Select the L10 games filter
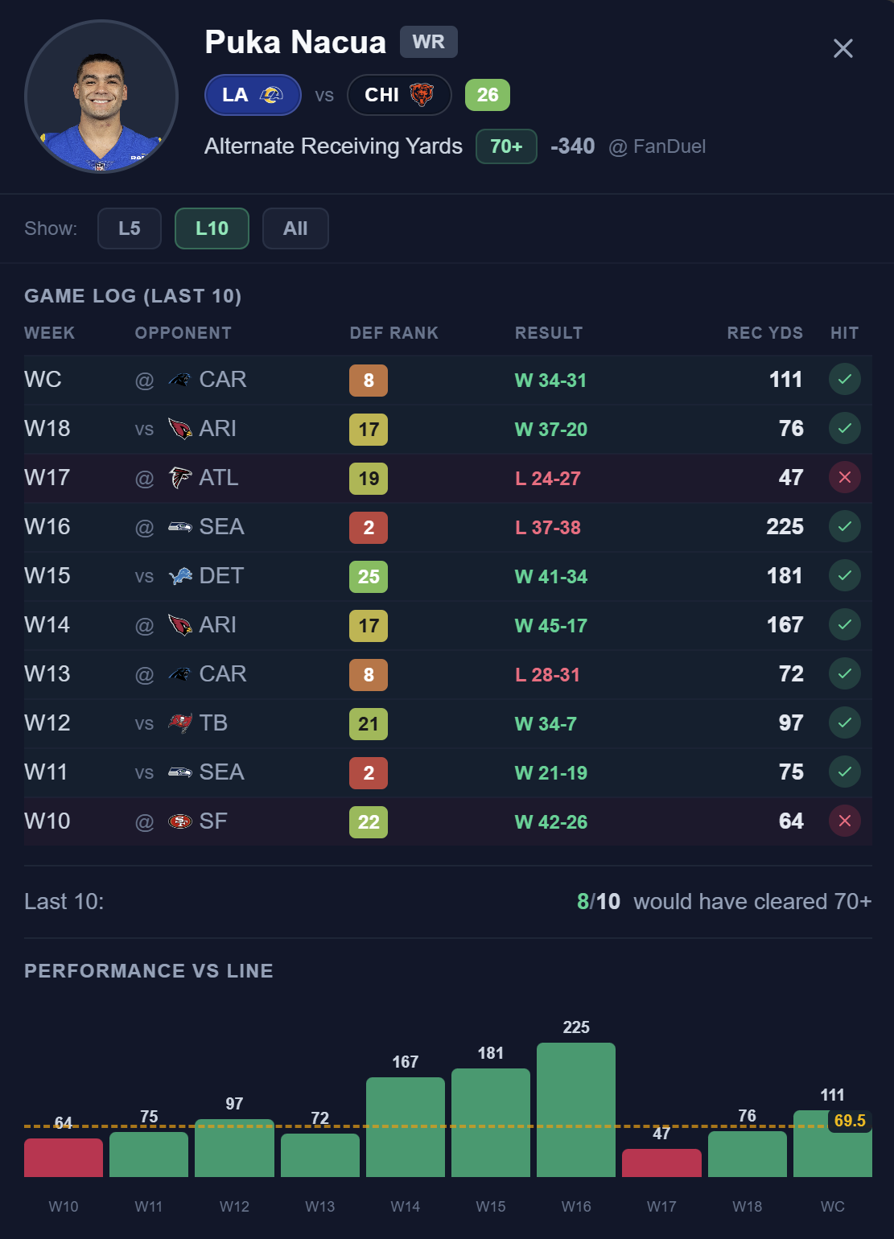894x1239 pixels. click(x=212, y=228)
